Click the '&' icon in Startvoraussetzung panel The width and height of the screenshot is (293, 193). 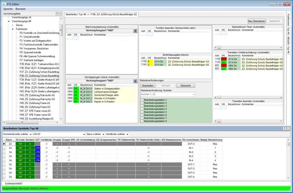point(135,31)
